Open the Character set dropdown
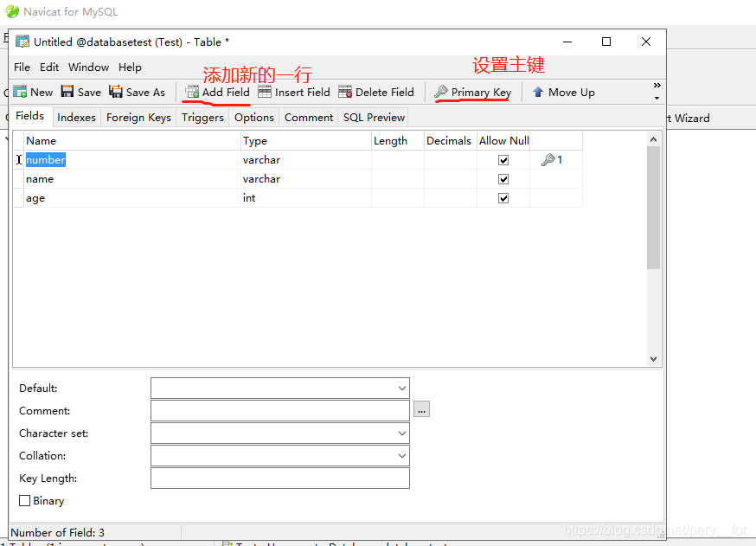The width and height of the screenshot is (756, 546). point(402,434)
